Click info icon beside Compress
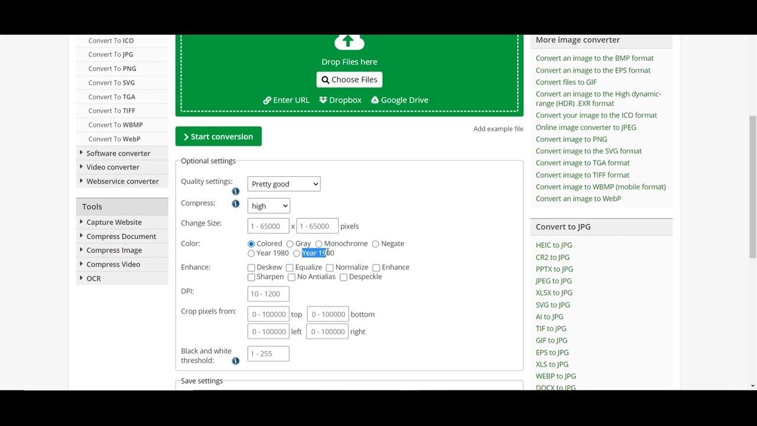757x426 pixels. (235, 204)
